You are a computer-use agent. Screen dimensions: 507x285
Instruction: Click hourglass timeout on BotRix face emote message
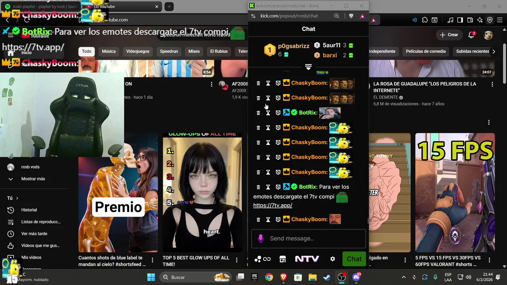click(x=268, y=113)
